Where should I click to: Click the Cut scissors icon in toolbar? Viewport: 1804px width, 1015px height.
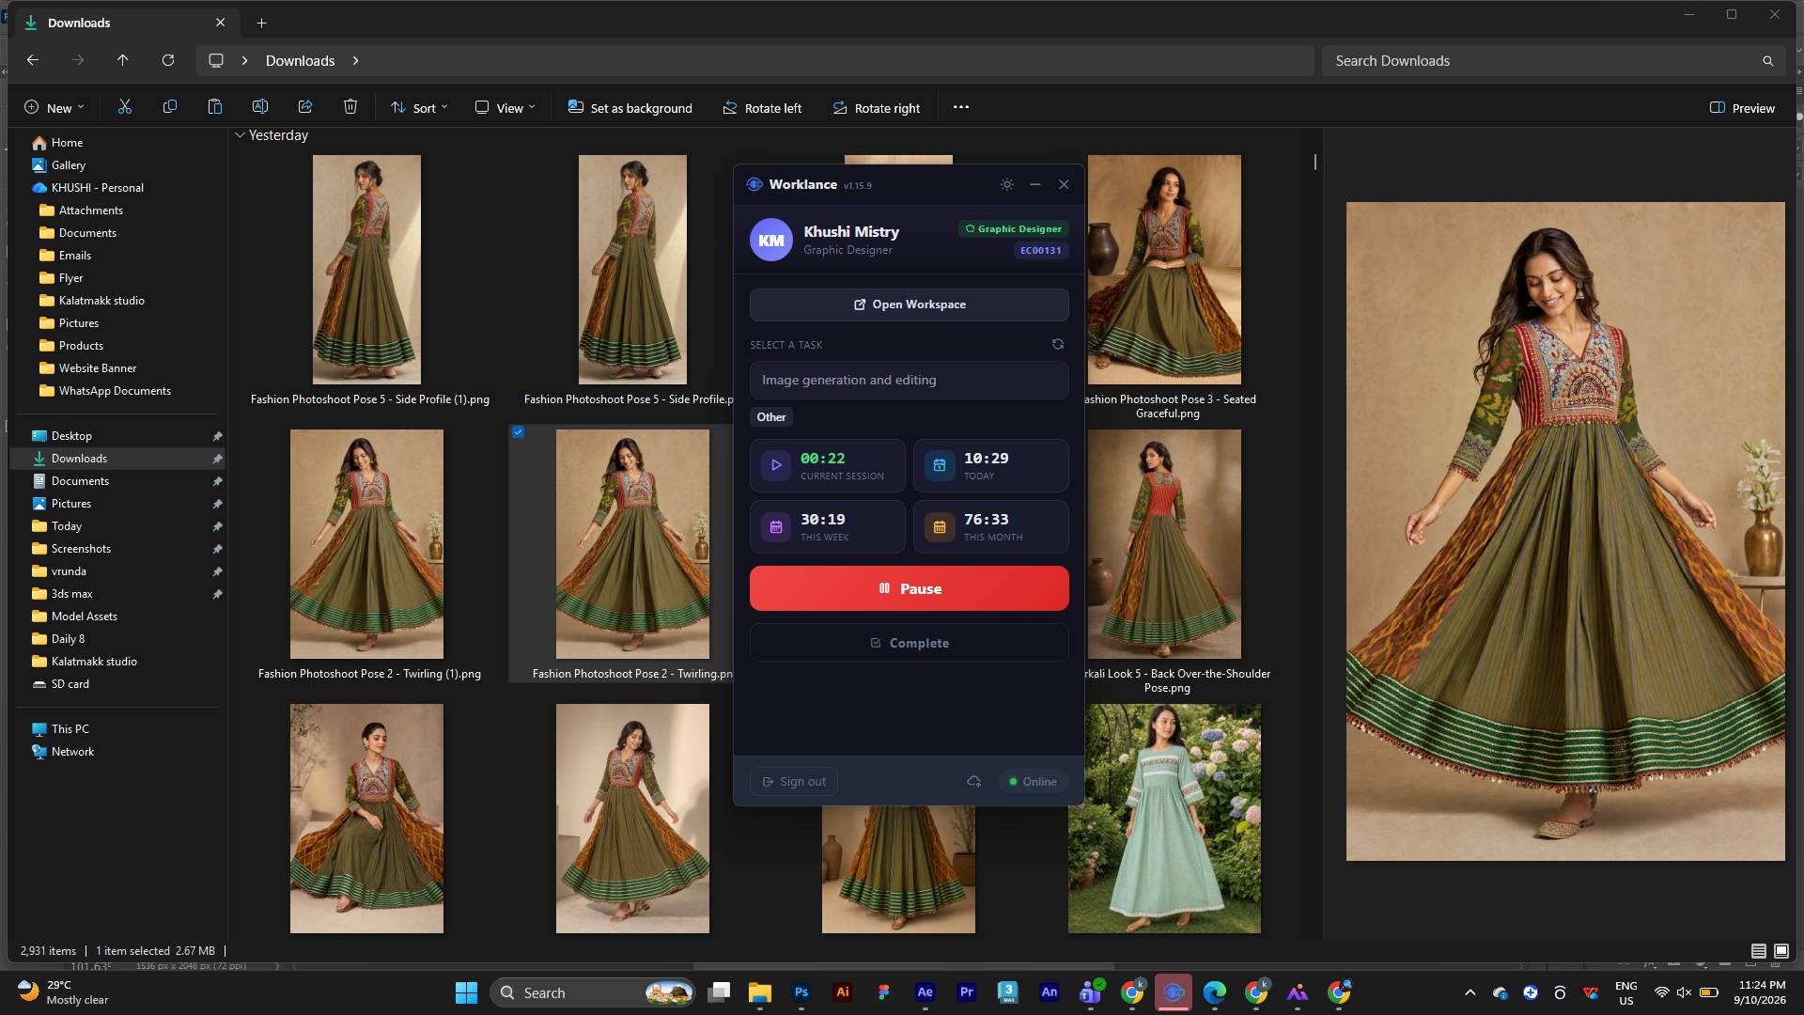[x=125, y=107]
